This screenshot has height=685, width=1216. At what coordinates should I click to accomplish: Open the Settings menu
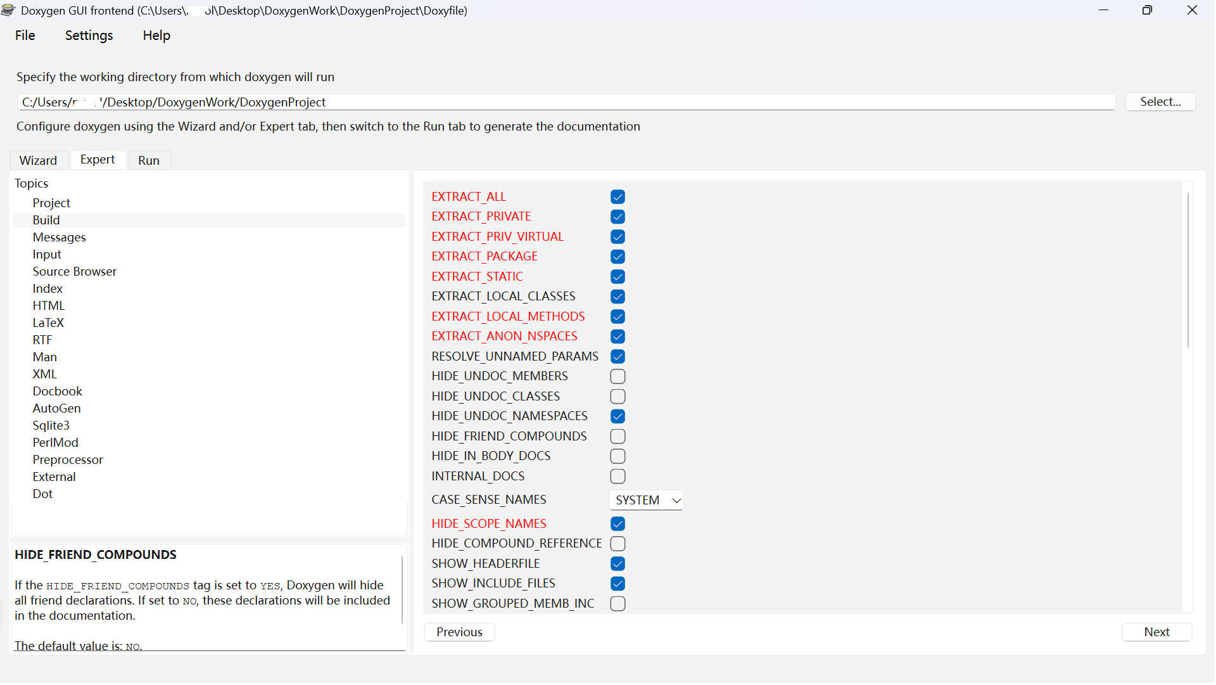click(89, 35)
